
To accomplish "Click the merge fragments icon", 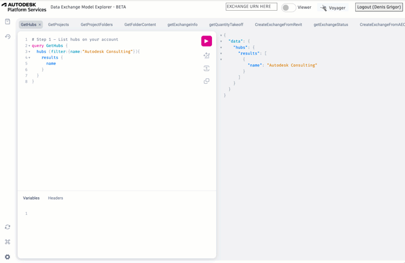I will [x=207, y=68].
